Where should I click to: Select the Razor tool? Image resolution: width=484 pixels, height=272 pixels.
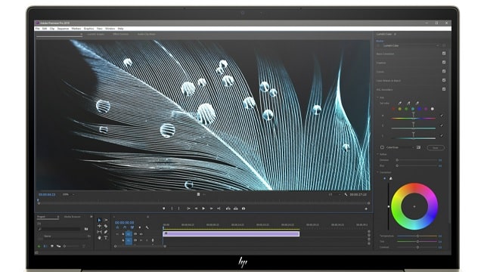point(106,226)
